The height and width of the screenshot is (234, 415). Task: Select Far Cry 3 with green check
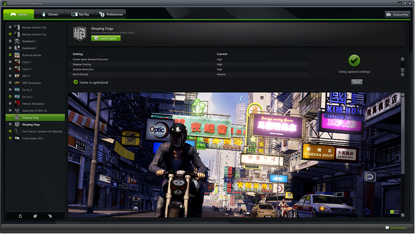coord(35,96)
